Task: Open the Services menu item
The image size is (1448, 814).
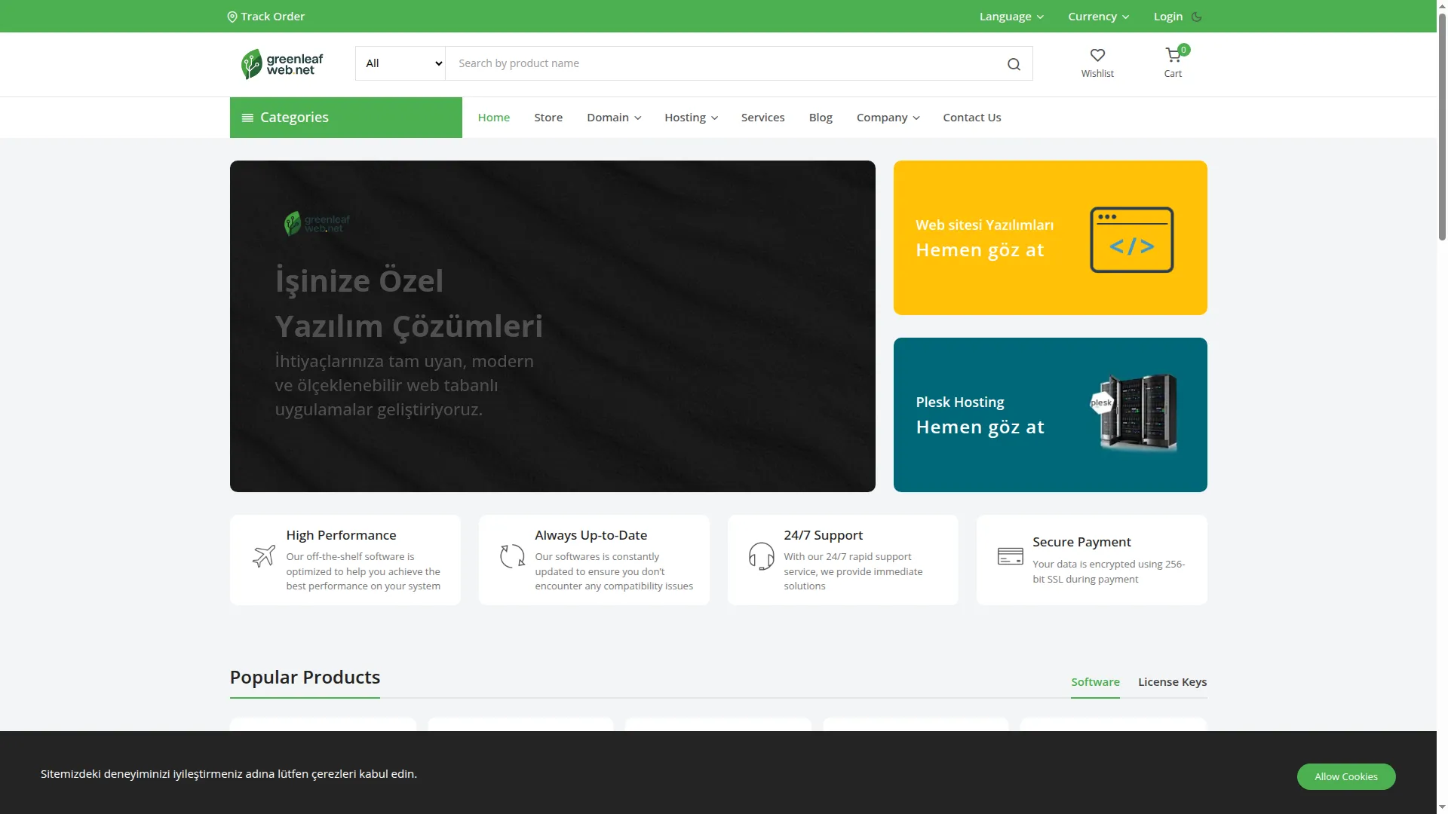Action: pos(762,118)
